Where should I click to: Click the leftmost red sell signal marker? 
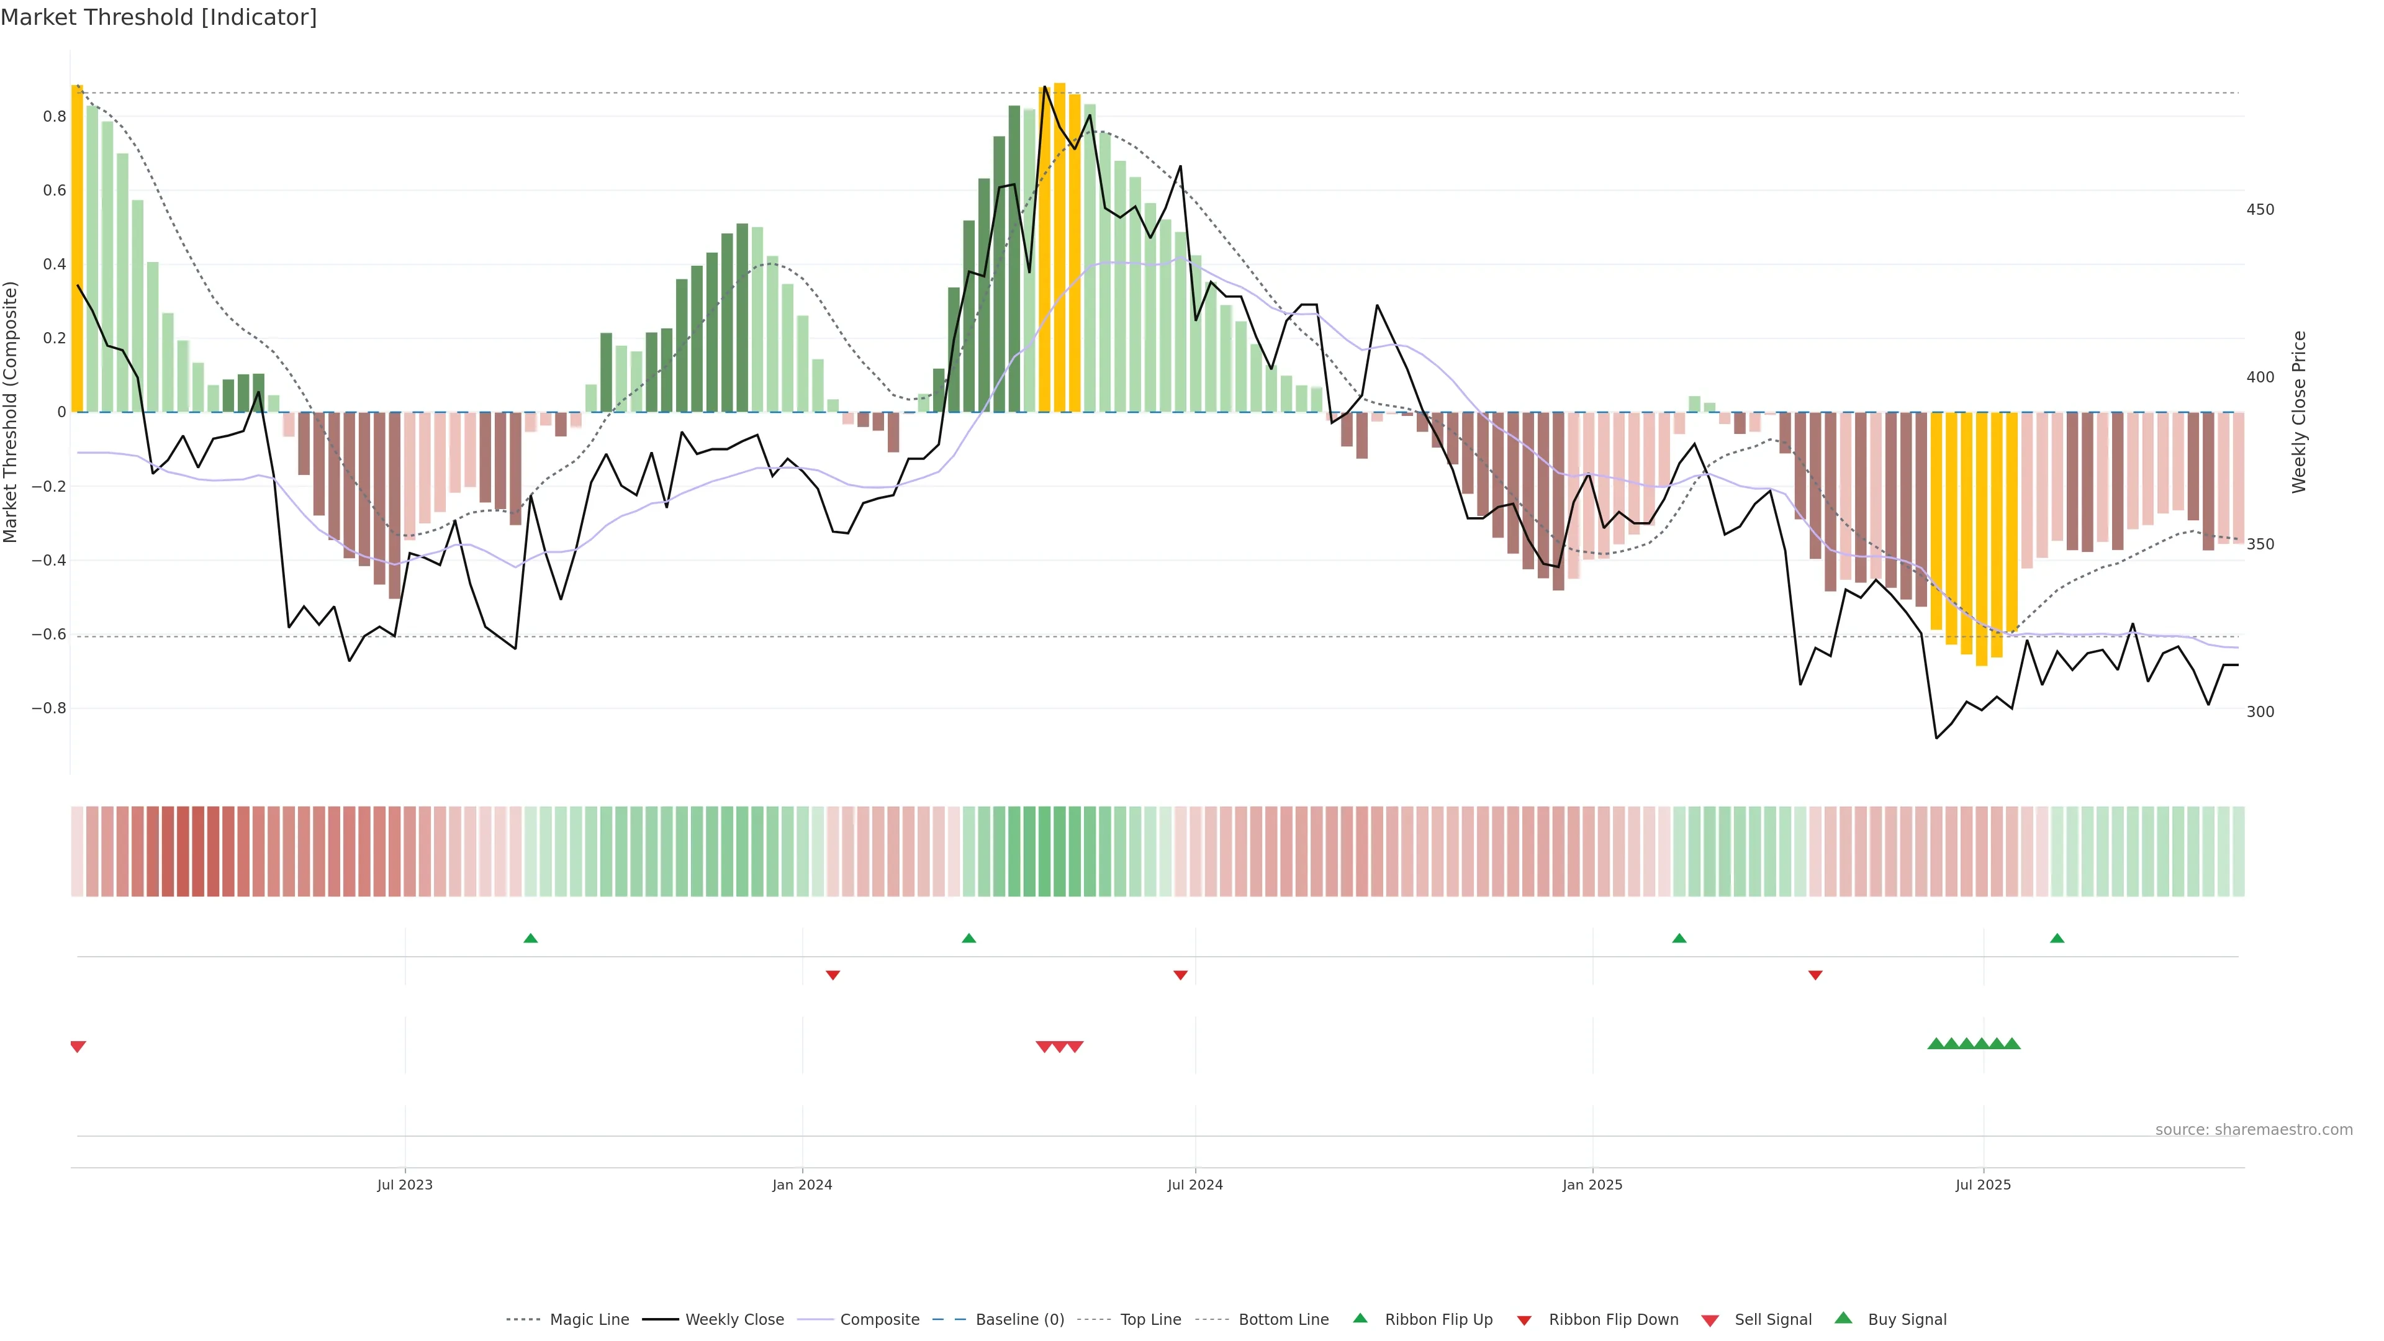78,1047
